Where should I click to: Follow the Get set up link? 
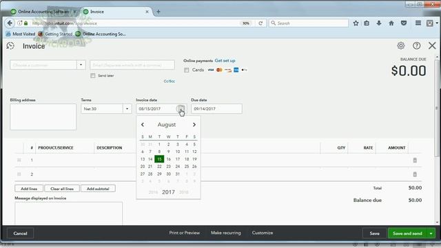point(225,61)
